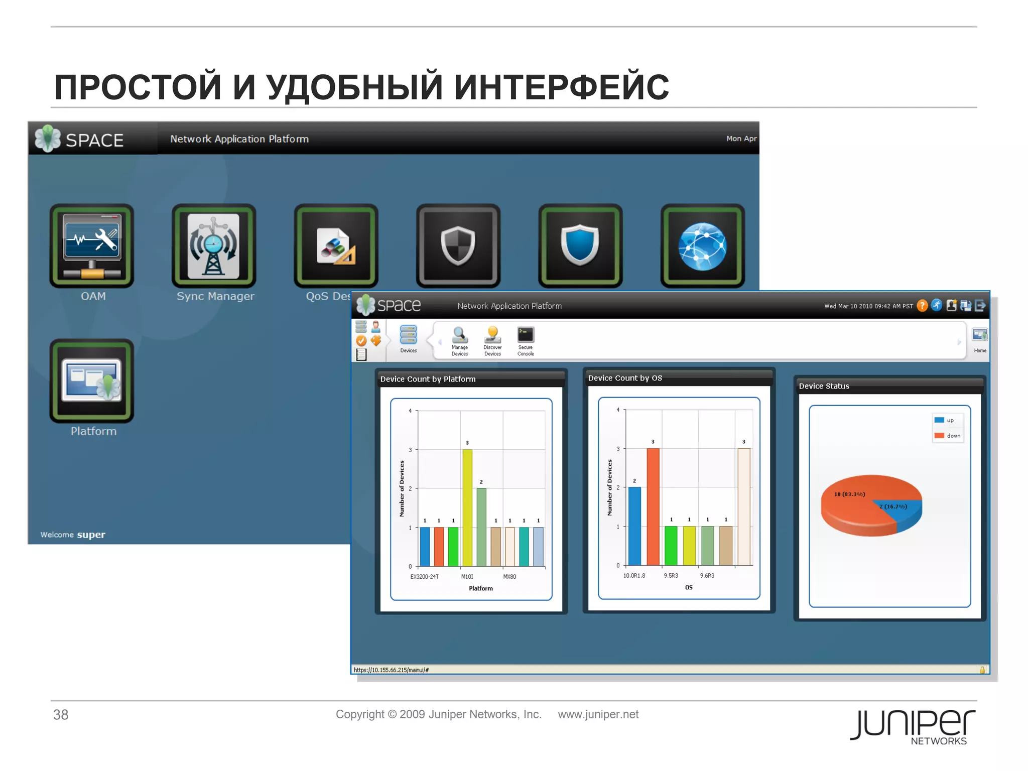Viewport: 1028px width, 771px height.
Task: Click the logout arrow icon in header
Action: [980, 305]
